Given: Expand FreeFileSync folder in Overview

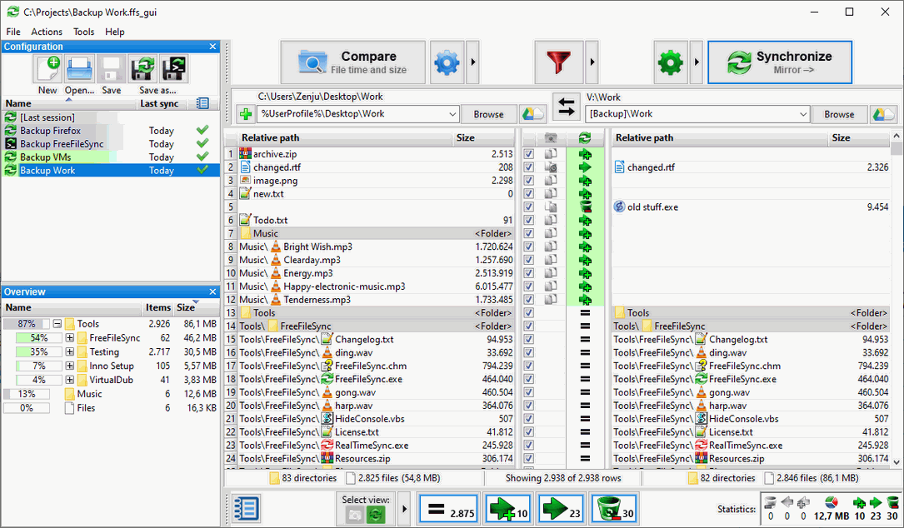Looking at the screenshot, I should coord(70,338).
